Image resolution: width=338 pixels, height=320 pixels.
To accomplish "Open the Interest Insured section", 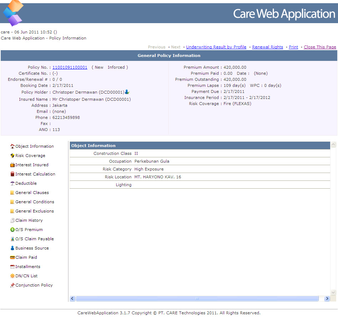I will tap(32, 165).
